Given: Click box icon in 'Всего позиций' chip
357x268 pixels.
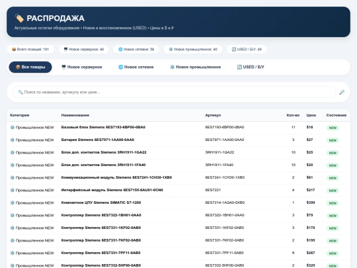Looking at the screenshot, I should pos(14,49).
